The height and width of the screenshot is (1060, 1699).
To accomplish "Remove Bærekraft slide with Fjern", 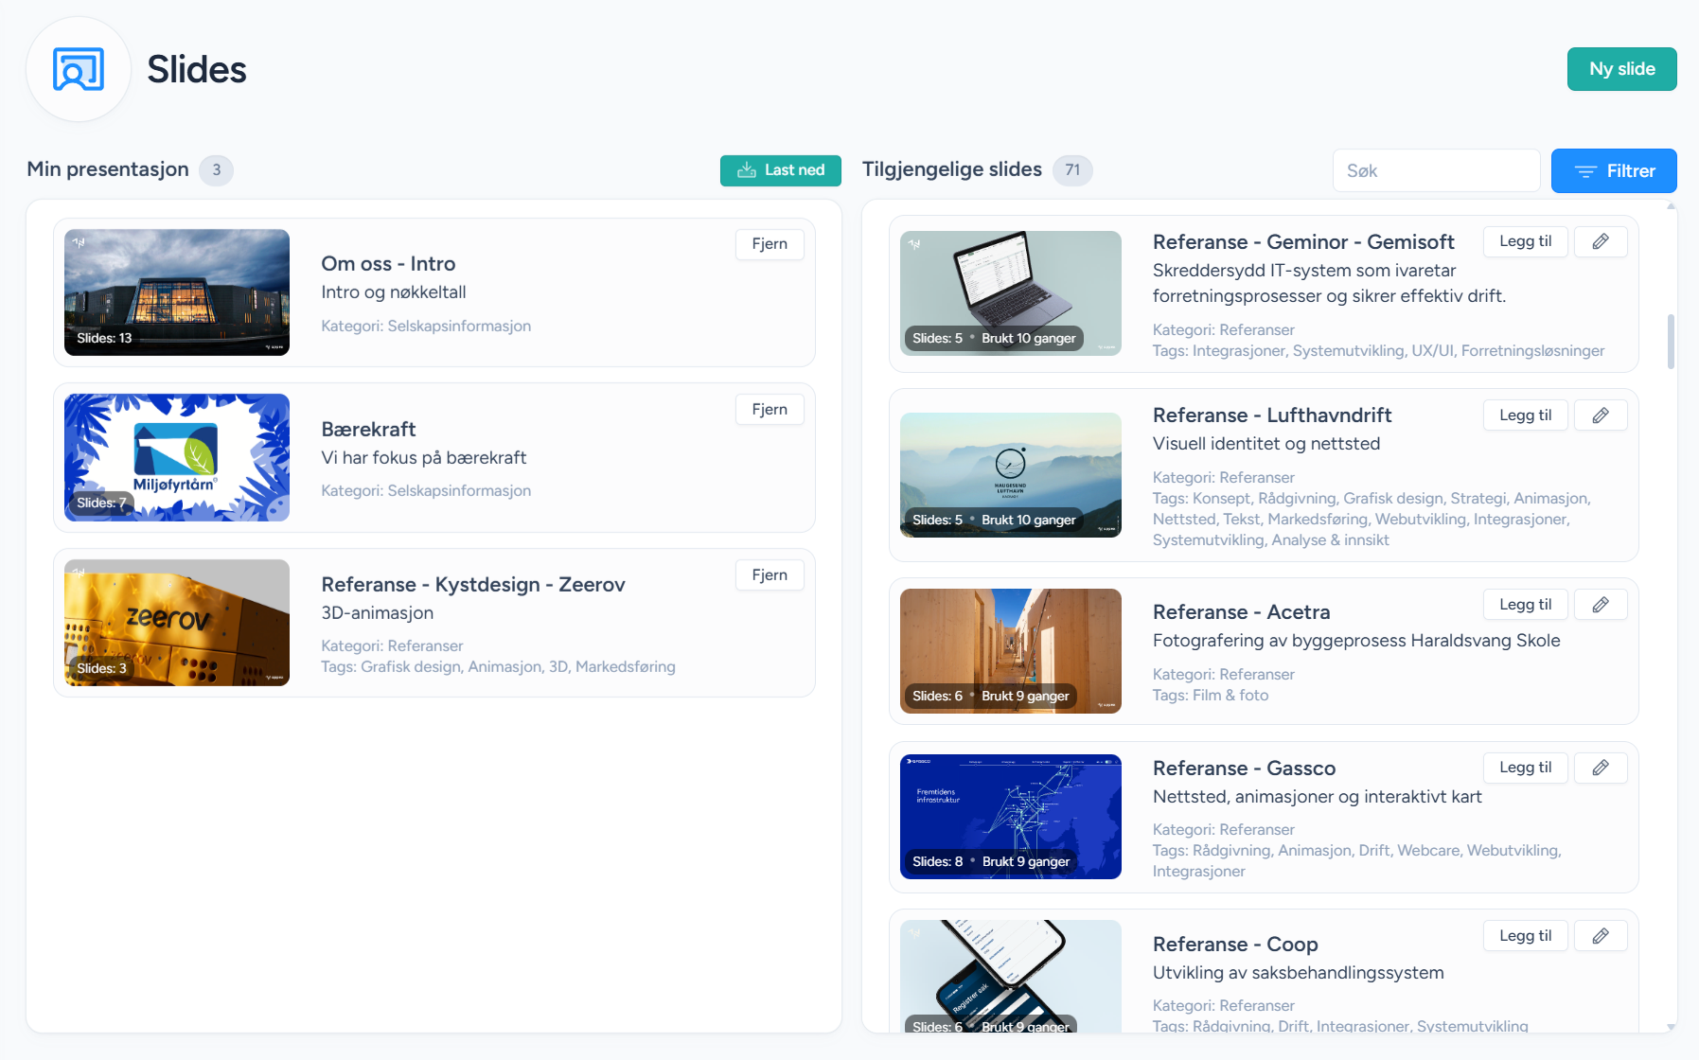I will [769, 410].
